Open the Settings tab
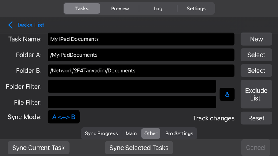 (196, 8)
